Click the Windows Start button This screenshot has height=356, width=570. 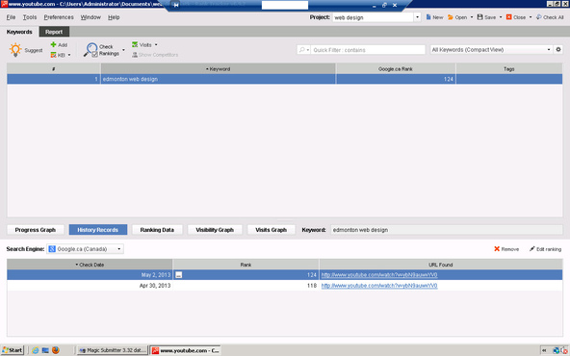(x=13, y=350)
